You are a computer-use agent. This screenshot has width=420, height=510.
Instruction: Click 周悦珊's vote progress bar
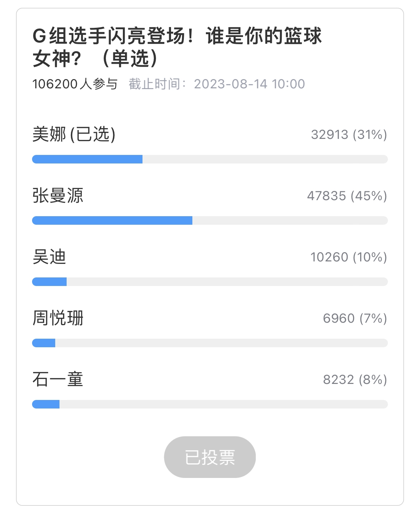click(210, 343)
